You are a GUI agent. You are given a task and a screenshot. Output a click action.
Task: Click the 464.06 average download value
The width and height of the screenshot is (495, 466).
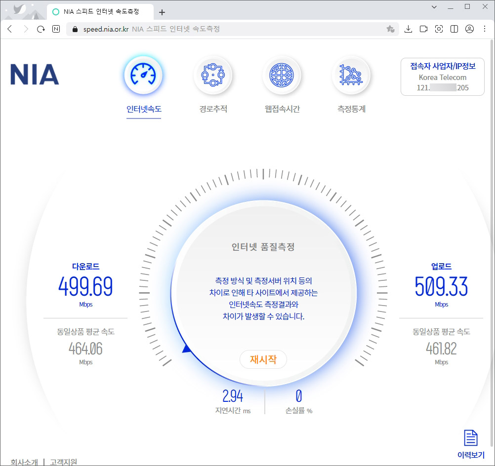pyautogui.click(x=85, y=349)
